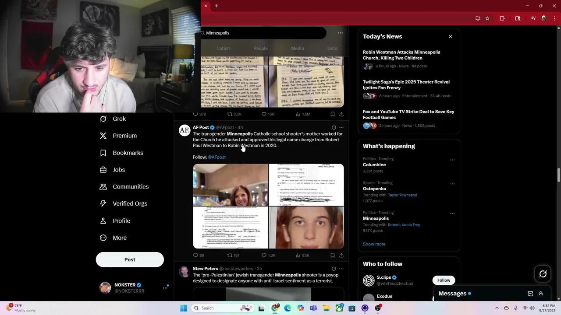Ask Grok about Stew Peters tweet
Image resolution: width=561 pixels, height=315 pixels.
point(334,269)
